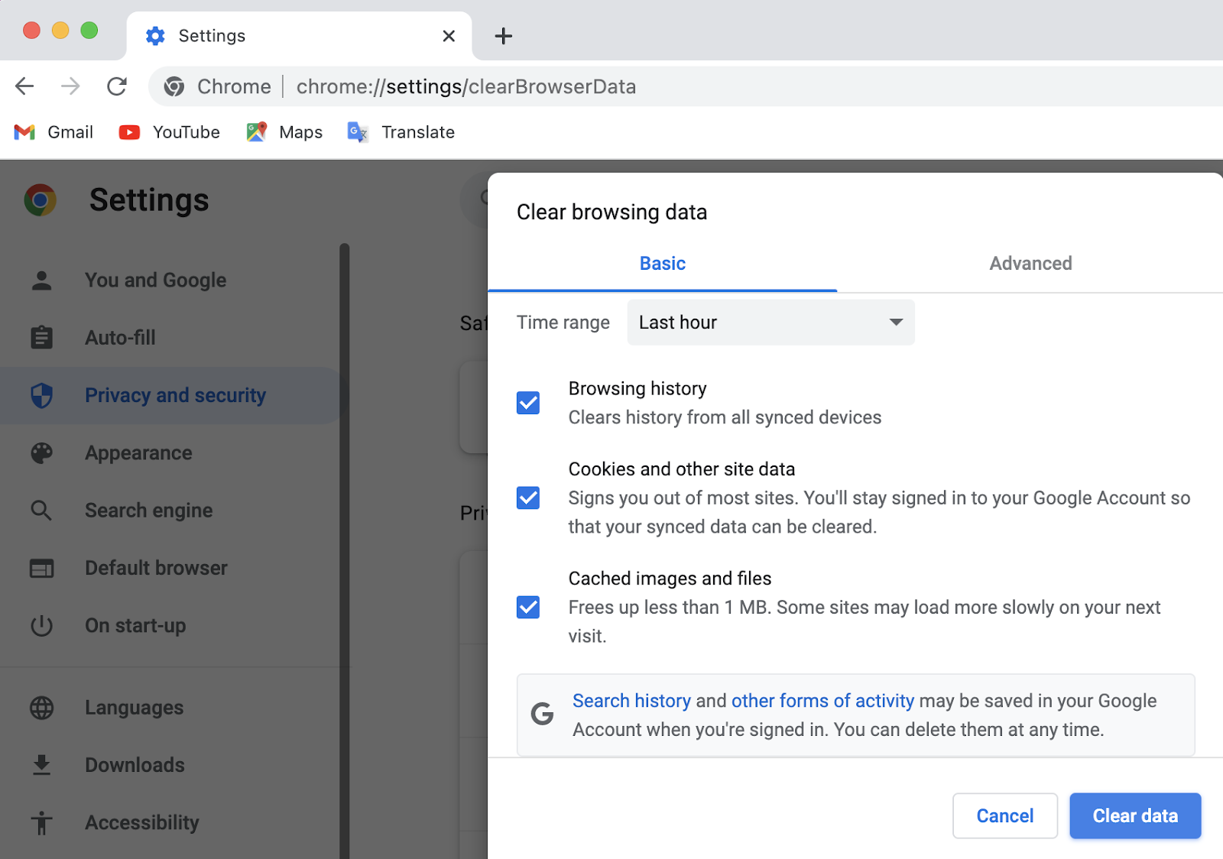Click the Time range label
1223x859 pixels.
pos(563,323)
